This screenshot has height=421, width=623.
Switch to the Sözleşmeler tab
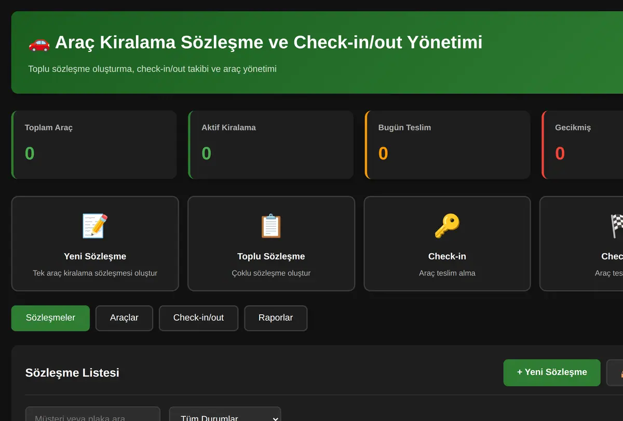pos(50,318)
